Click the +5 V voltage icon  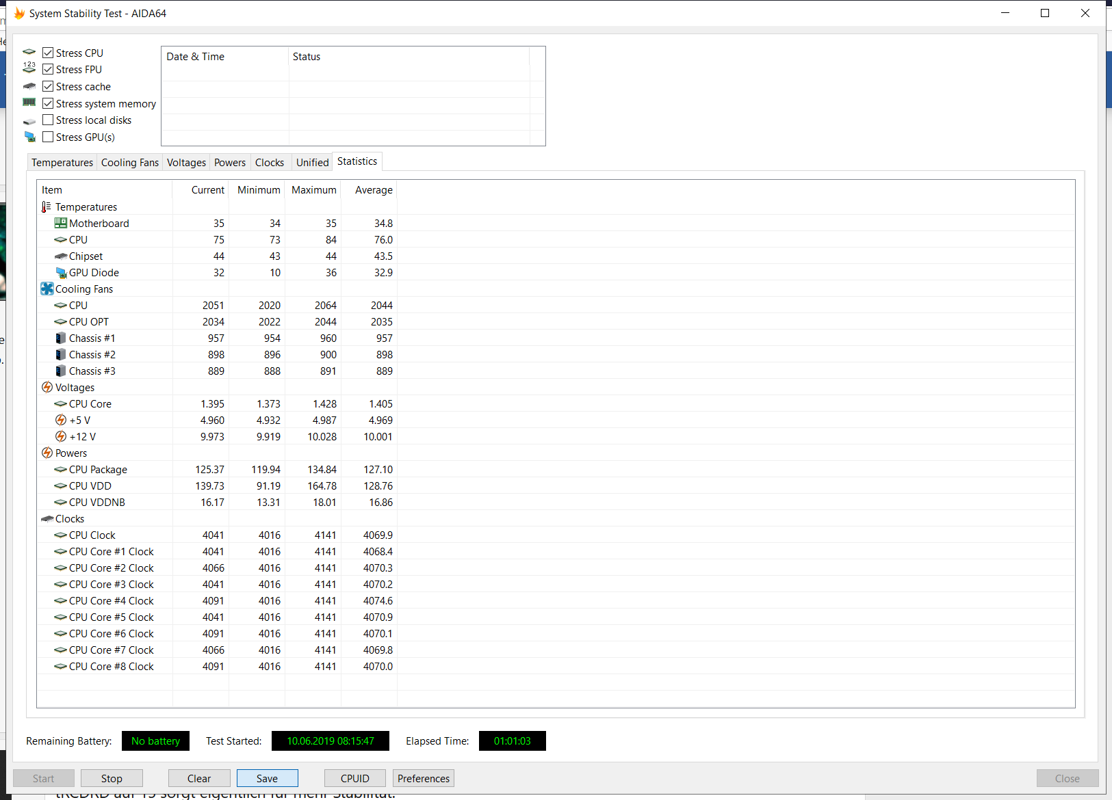pos(61,420)
